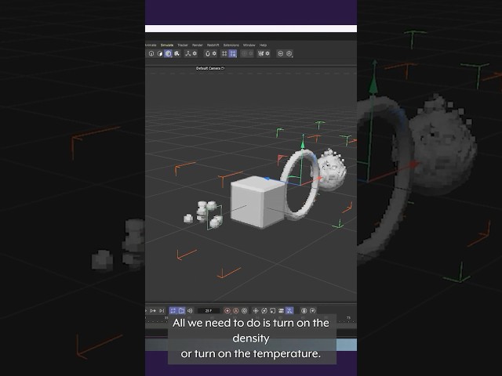Toggle the autokeying A button

(236, 311)
